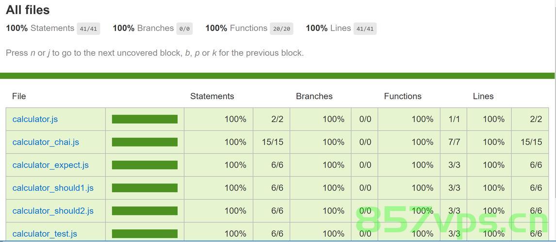This screenshot has height=242, width=556.
Task: Click the 41/41 Lines summary badge
Action: tap(365, 29)
